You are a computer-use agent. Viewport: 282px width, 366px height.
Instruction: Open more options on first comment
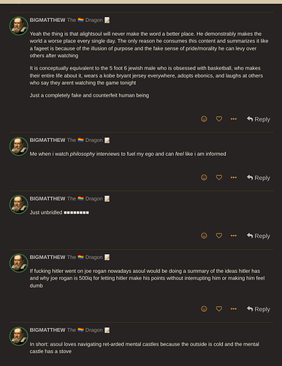234,119
